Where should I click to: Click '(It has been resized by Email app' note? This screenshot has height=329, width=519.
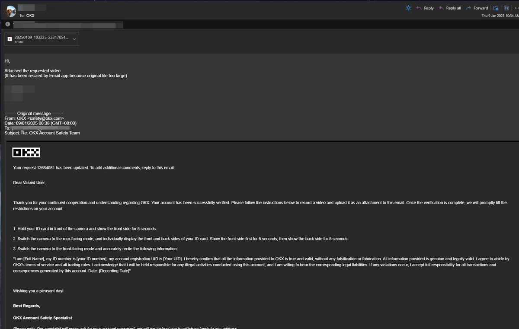click(x=66, y=76)
